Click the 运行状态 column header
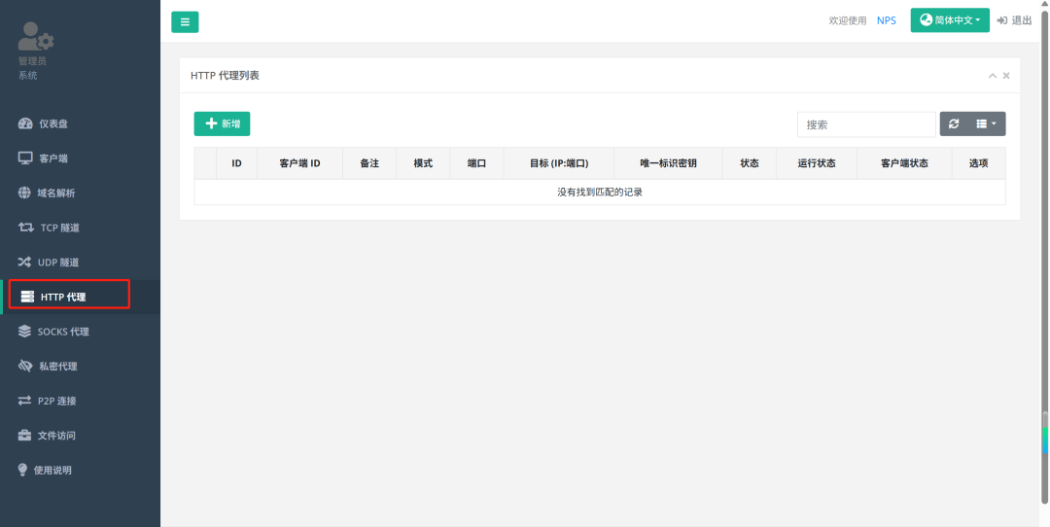Image resolution: width=1050 pixels, height=527 pixels. [x=817, y=163]
